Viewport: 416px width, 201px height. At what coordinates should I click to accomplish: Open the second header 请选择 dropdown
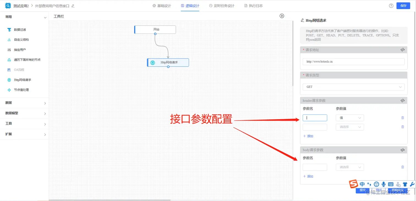350,127
